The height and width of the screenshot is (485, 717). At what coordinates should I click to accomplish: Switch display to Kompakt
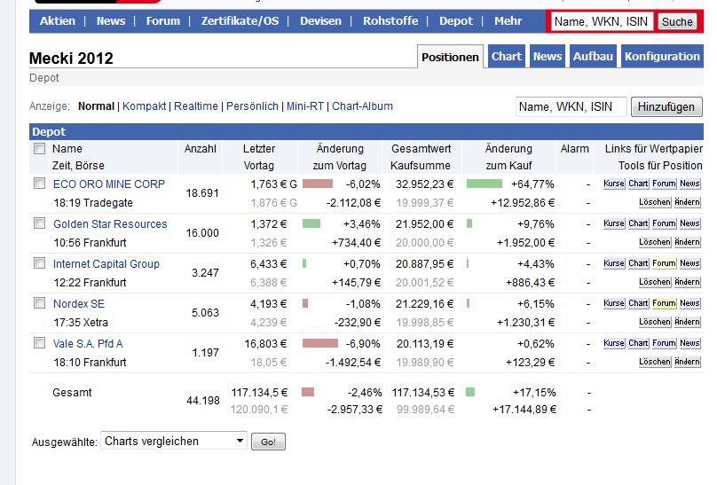144,106
